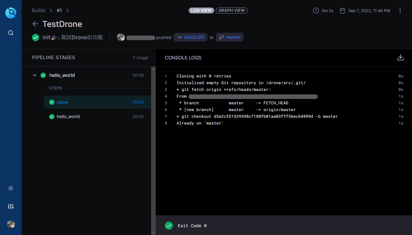This screenshot has width=412, height=235.
Task: Click the '0m 5s' duration text
Action: click(327, 11)
